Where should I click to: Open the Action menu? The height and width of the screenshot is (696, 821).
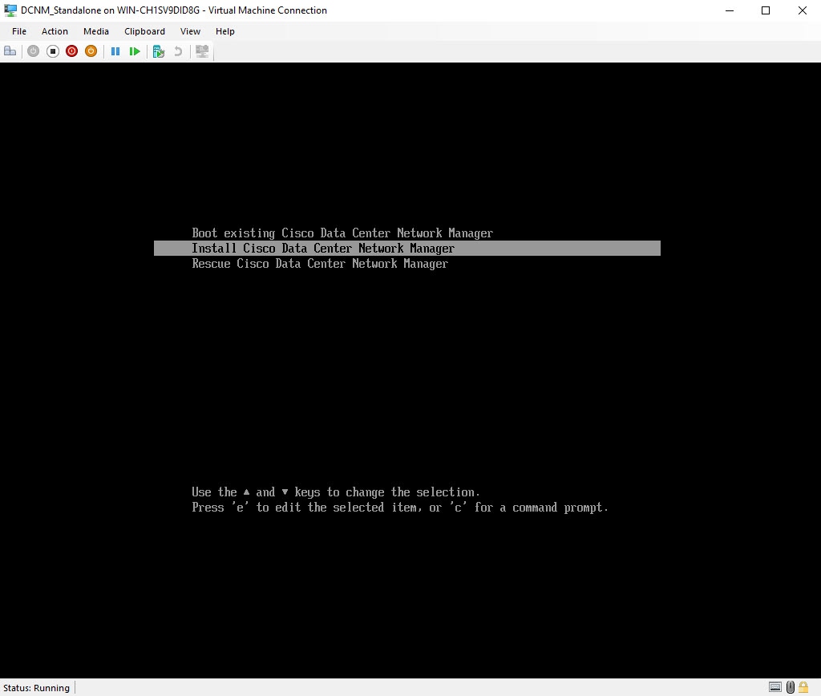55,31
